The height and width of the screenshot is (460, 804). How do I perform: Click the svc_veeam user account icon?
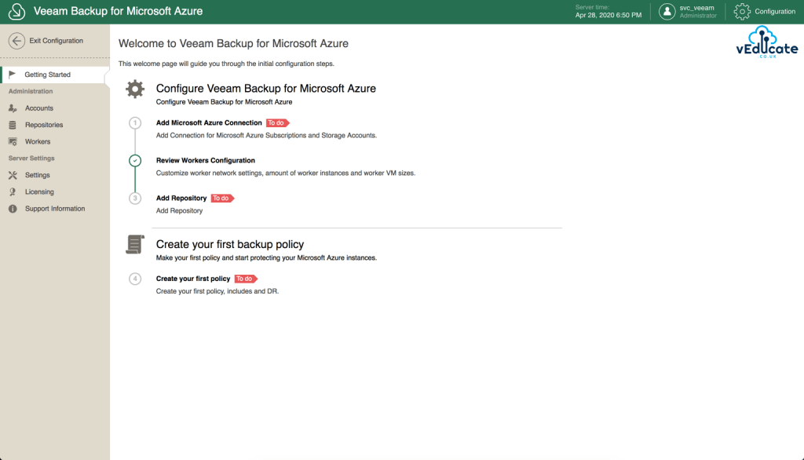click(x=667, y=11)
